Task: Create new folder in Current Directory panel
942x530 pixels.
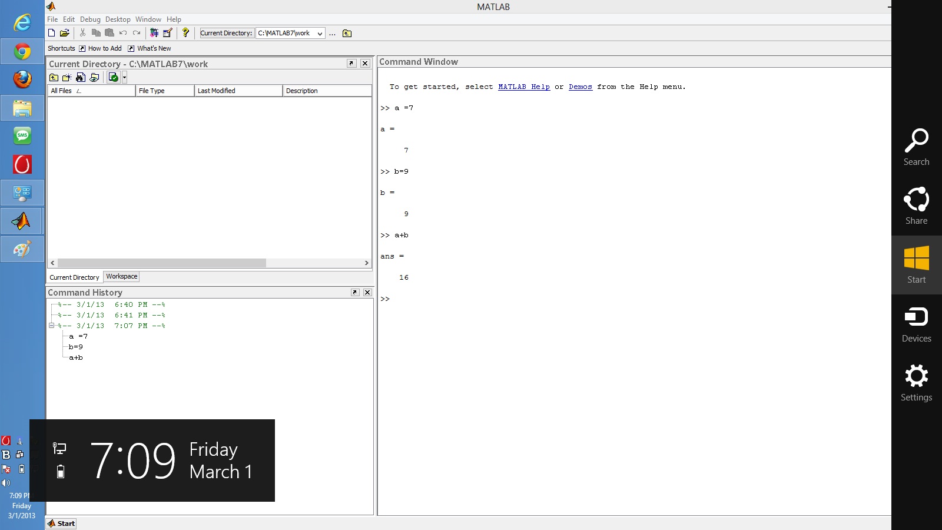Action: click(67, 77)
